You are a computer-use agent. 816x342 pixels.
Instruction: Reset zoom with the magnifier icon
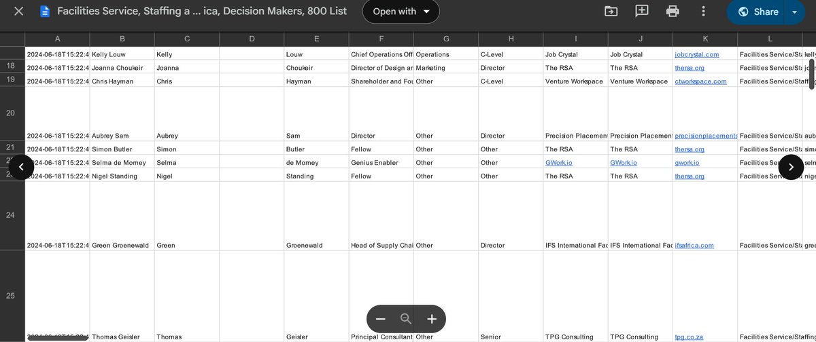click(406, 319)
